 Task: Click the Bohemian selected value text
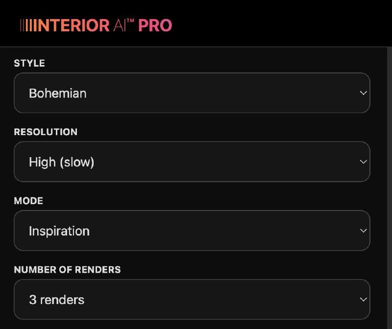coord(58,93)
